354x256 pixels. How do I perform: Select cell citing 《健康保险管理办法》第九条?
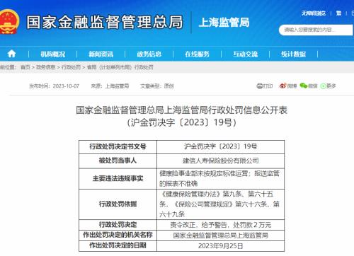point(221,204)
